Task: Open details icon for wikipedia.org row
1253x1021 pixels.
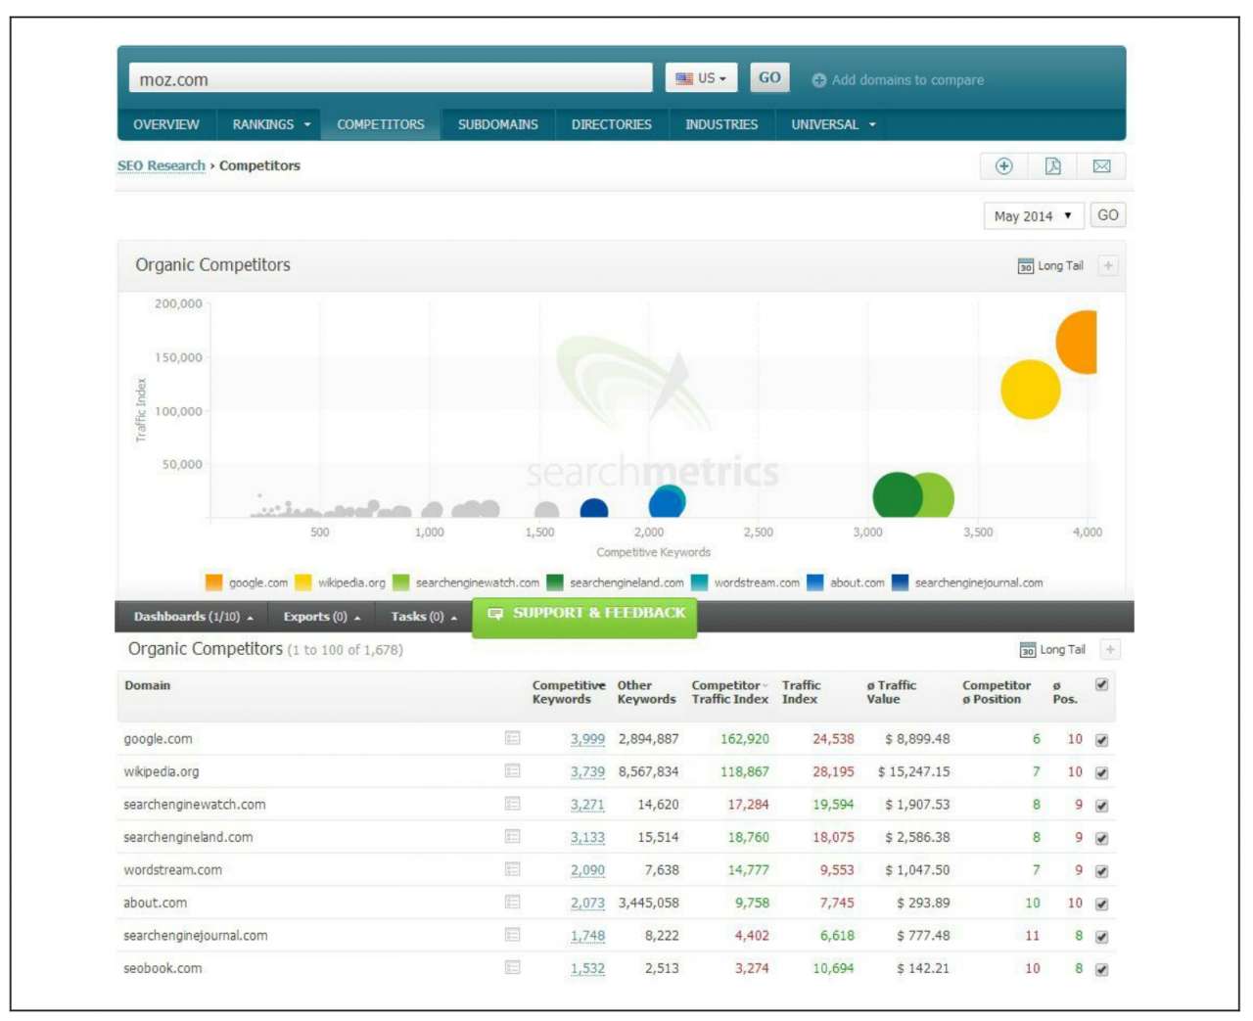Action: point(512,771)
